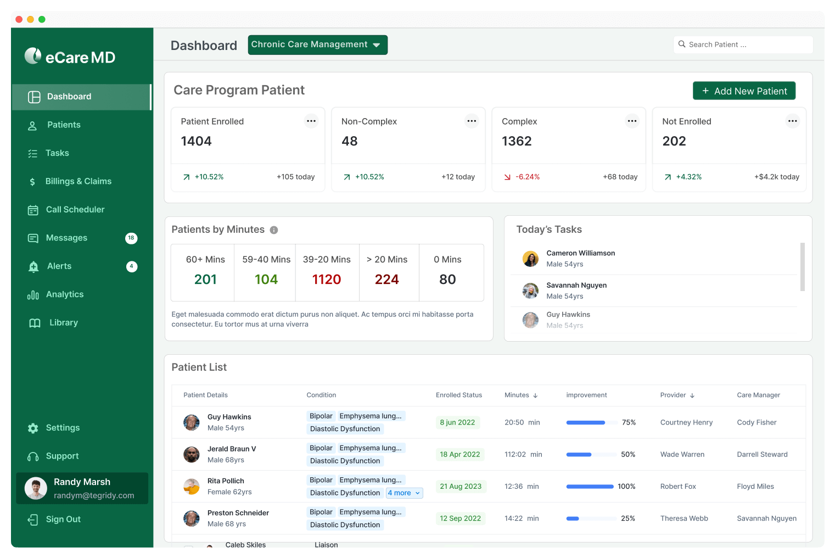Open Settings gear icon

[x=33, y=428]
